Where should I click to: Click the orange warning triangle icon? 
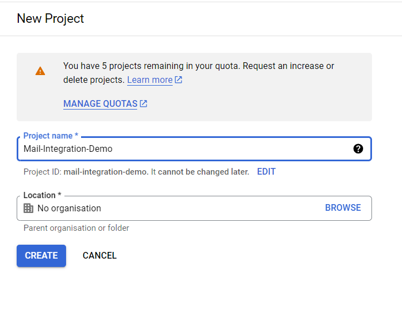pos(40,71)
